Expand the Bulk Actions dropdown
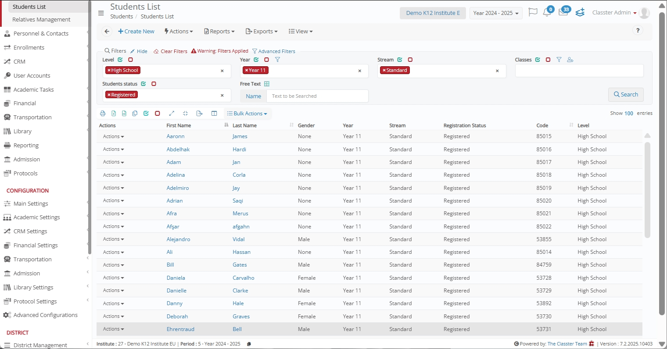Screen dimensions: 667x349 tap(247, 114)
